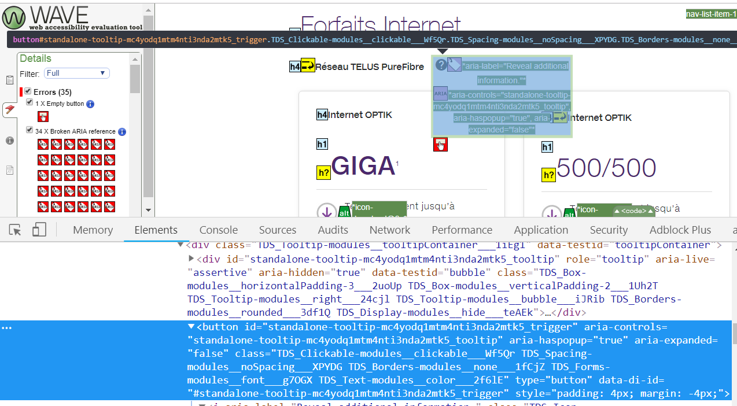Viewport: 737px width, 406px height.
Task: Click the Réseau TELUS PureFibre heading text
Action: point(370,67)
